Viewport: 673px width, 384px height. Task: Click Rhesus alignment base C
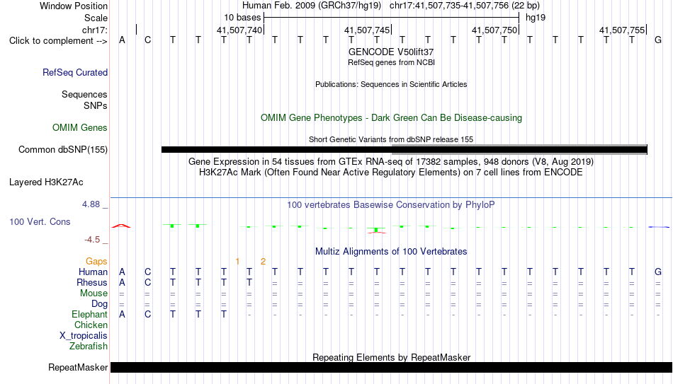click(x=147, y=282)
